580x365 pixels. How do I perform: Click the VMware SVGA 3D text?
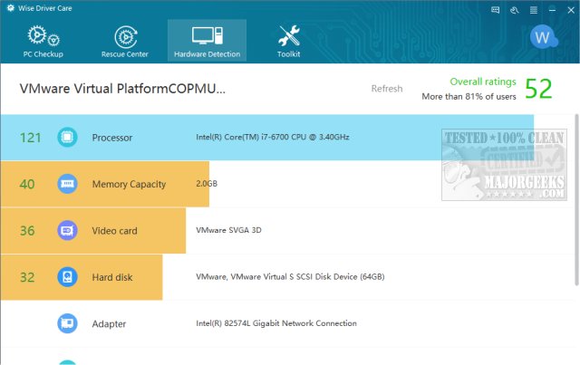click(x=228, y=230)
